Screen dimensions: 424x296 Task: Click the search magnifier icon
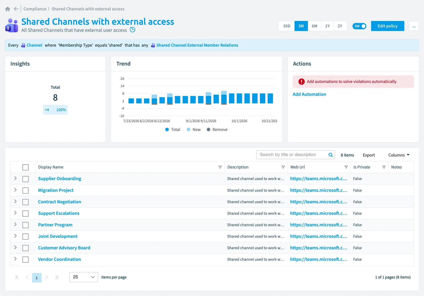coord(330,155)
